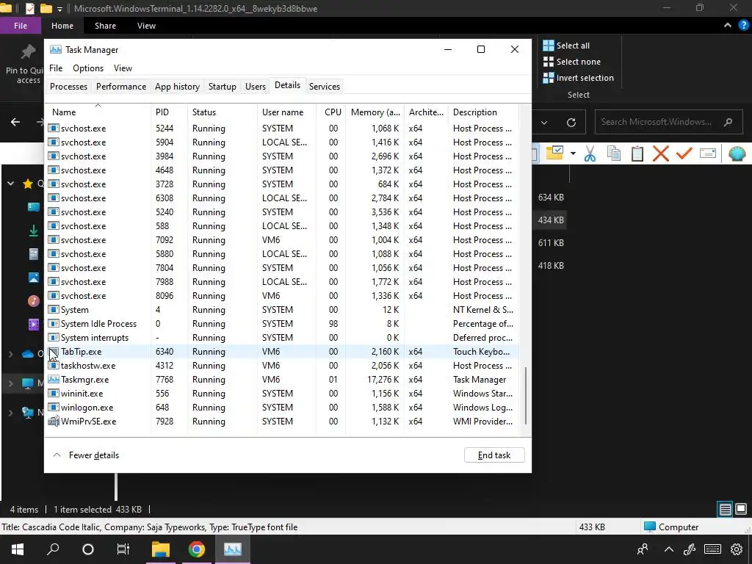Viewport: 752px width, 564px height.
Task: Select svchost.exe with PID 8096
Action: pos(282,296)
